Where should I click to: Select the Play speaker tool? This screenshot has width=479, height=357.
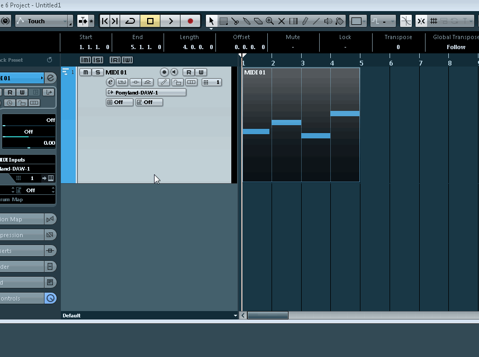click(328, 21)
